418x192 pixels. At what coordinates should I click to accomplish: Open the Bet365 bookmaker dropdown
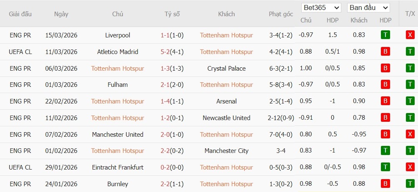click(x=321, y=7)
